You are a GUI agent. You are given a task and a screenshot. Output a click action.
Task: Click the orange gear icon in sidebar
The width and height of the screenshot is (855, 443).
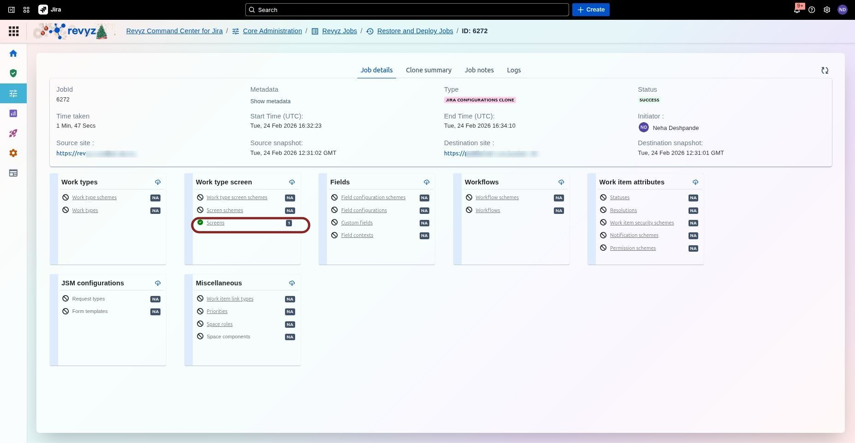click(x=13, y=153)
